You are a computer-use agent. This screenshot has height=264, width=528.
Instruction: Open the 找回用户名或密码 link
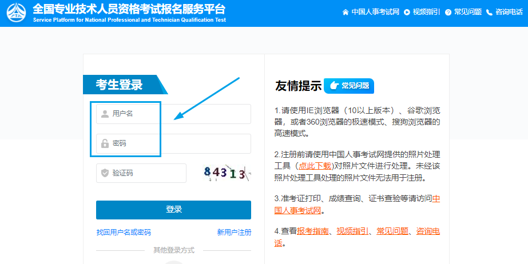tap(124, 232)
